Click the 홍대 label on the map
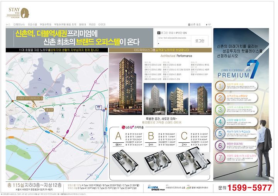Screen dimensions: 278x196 click(x=49, y=110)
